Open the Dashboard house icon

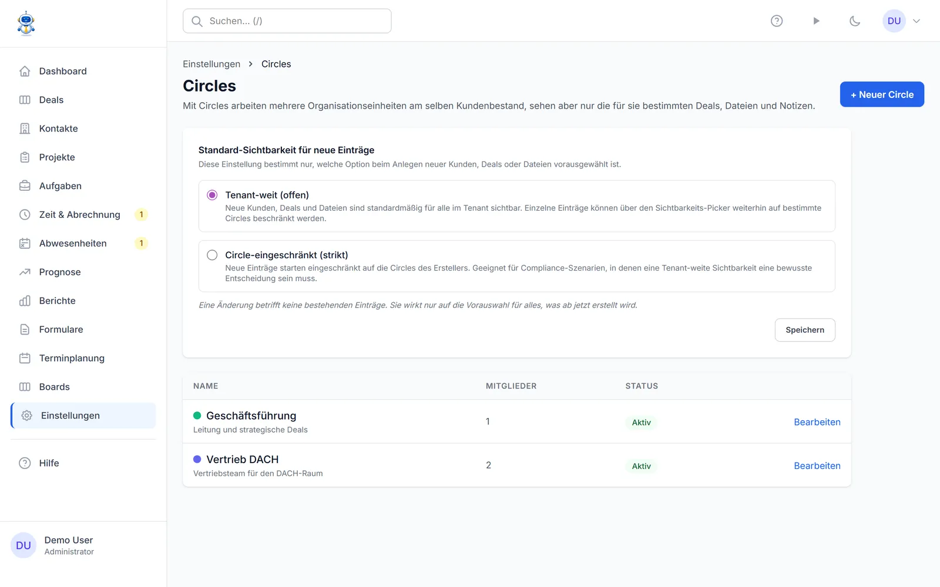click(x=25, y=71)
